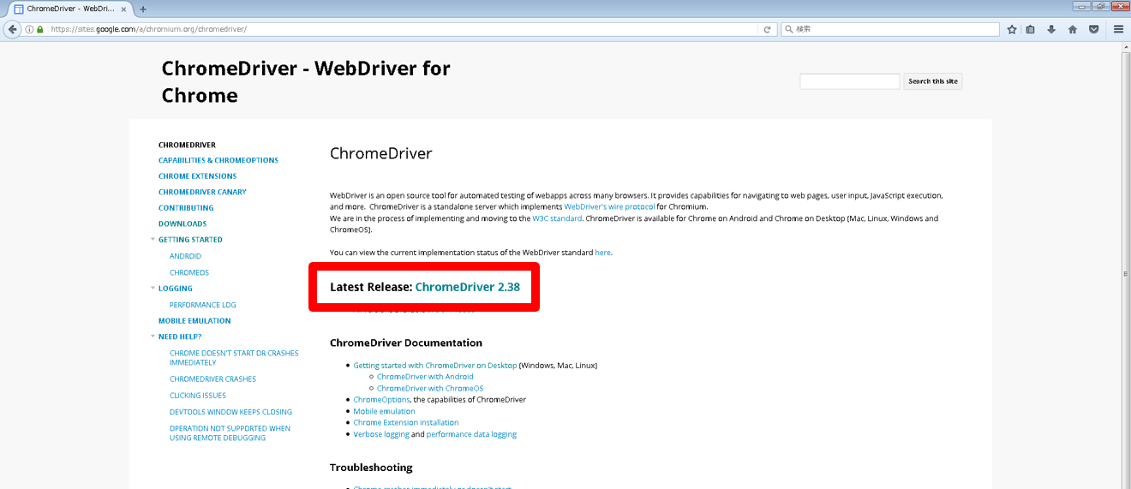The height and width of the screenshot is (489, 1131).
Task: Click the magnifier icon in search box
Action: [x=789, y=29]
